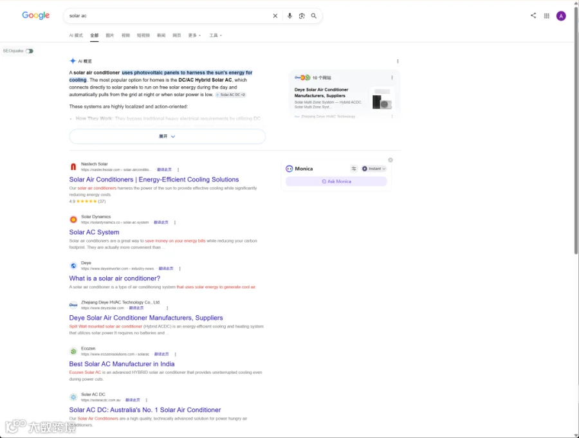
Task: Open the account avatar menu
Action: click(561, 16)
